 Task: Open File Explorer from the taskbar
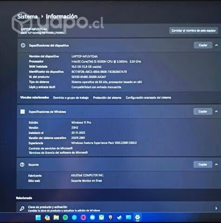[x=56, y=217]
